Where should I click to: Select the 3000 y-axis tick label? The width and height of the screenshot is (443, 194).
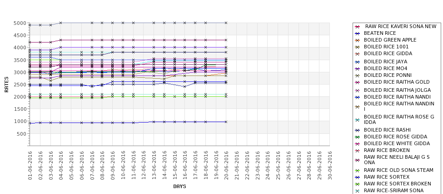pyautogui.click(x=20, y=72)
